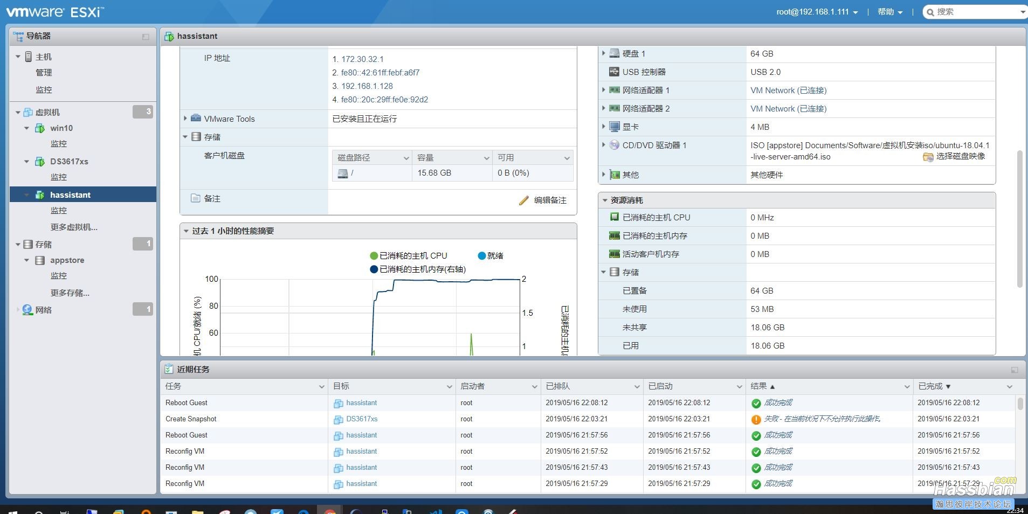Image resolution: width=1028 pixels, height=514 pixels.
Task: Toggle the Ready (就绪) legend series
Action: tap(491, 256)
